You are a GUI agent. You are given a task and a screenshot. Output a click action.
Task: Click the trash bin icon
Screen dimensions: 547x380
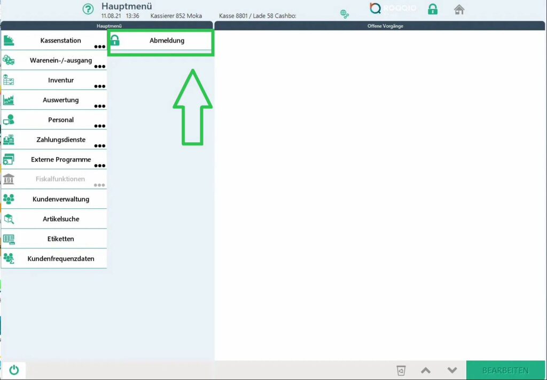[401, 370]
